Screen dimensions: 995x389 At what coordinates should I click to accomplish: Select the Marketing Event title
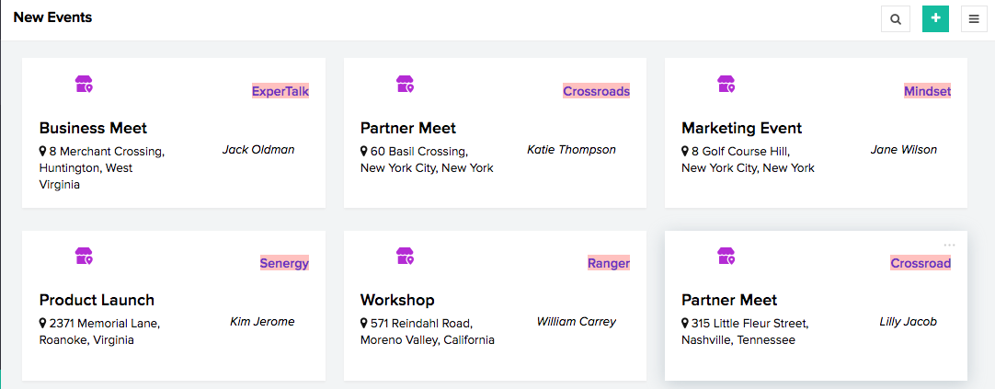tap(741, 128)
